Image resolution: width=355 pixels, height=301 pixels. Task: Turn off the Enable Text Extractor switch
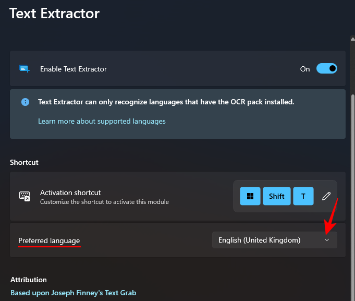click(327, 69)
